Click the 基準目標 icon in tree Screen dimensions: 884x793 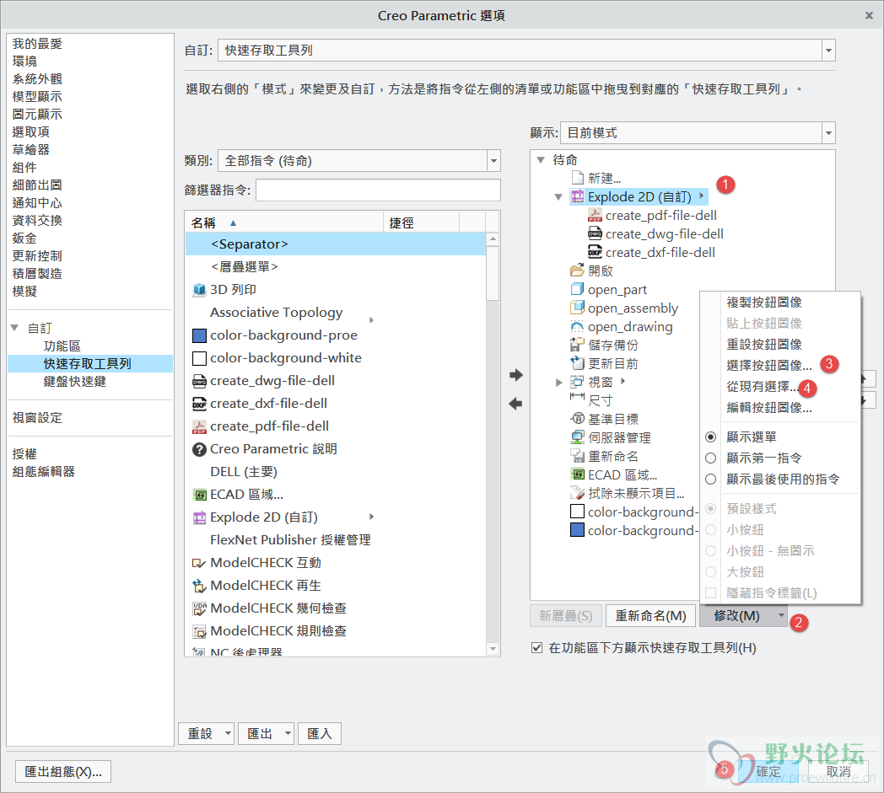(x=577, y=419)
